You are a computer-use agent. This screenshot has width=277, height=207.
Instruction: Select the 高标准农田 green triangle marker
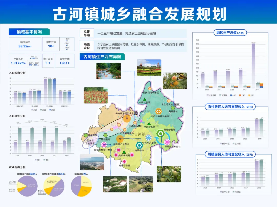click(124, 152)
